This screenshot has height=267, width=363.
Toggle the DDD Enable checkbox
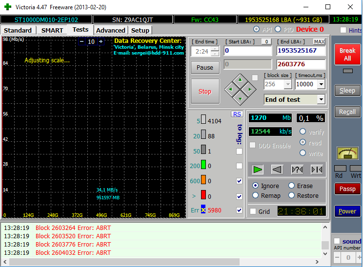(x=253, y=145)
